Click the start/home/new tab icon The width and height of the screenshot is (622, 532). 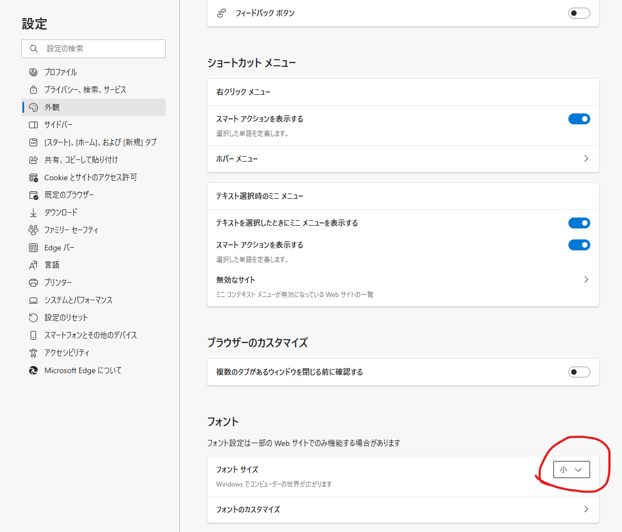click(33, 142)
